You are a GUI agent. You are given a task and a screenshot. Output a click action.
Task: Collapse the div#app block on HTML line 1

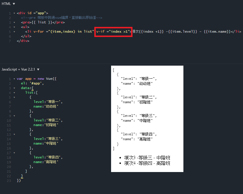[14, 13]
